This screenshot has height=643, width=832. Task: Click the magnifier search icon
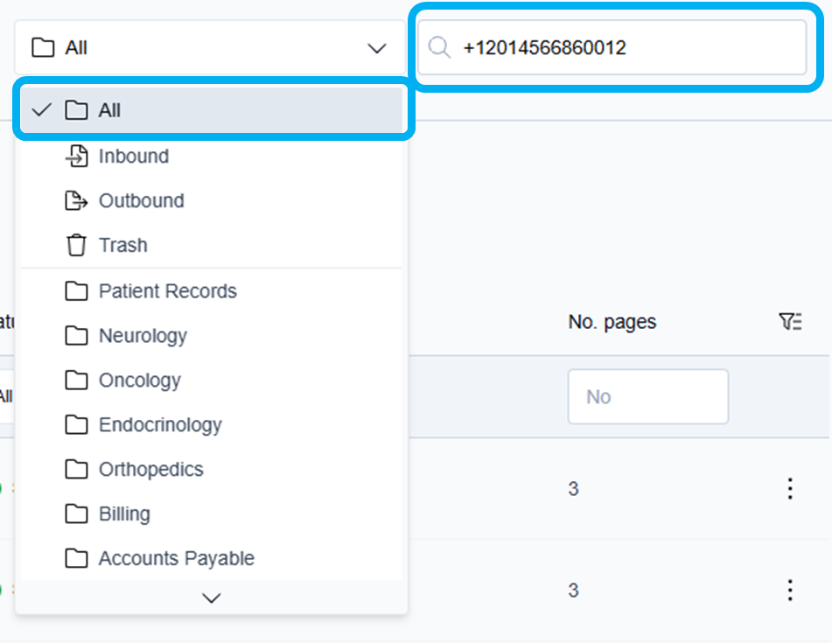tap(439, 47)
